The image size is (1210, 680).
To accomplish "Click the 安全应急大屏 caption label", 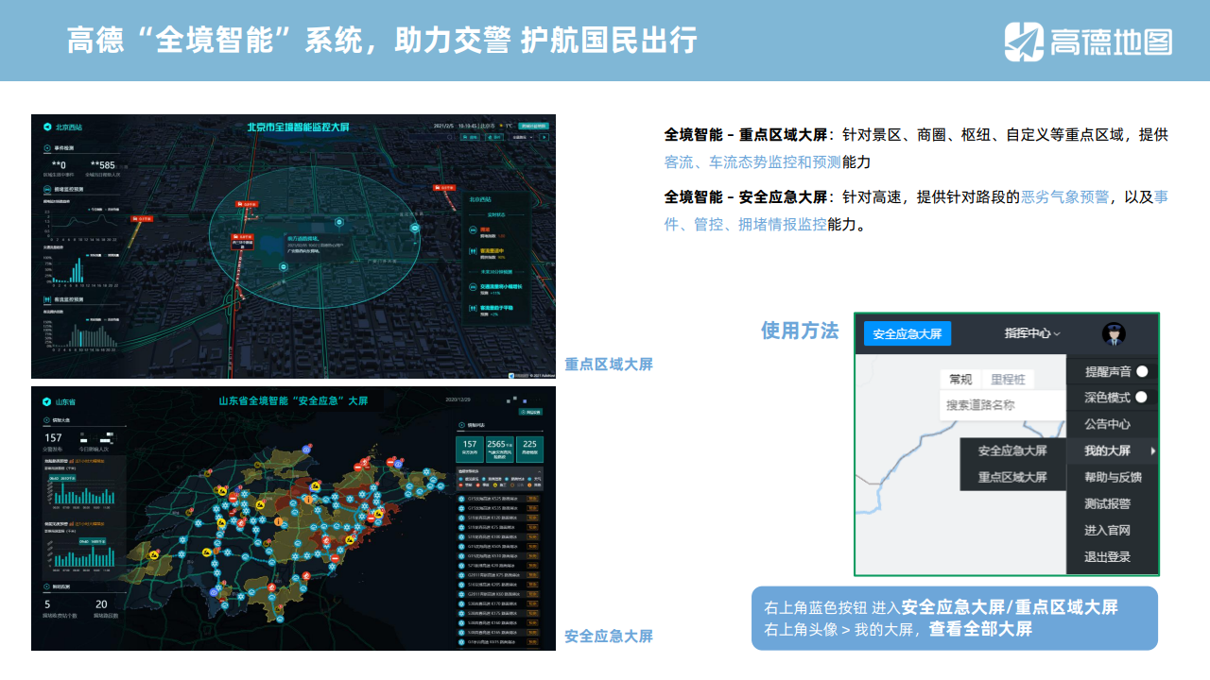I will (x=609, y=637).
